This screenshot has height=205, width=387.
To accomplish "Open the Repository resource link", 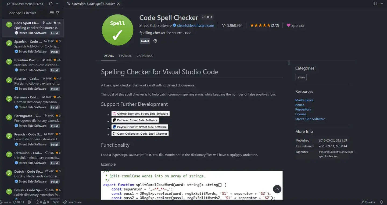I will pos(303,109).
